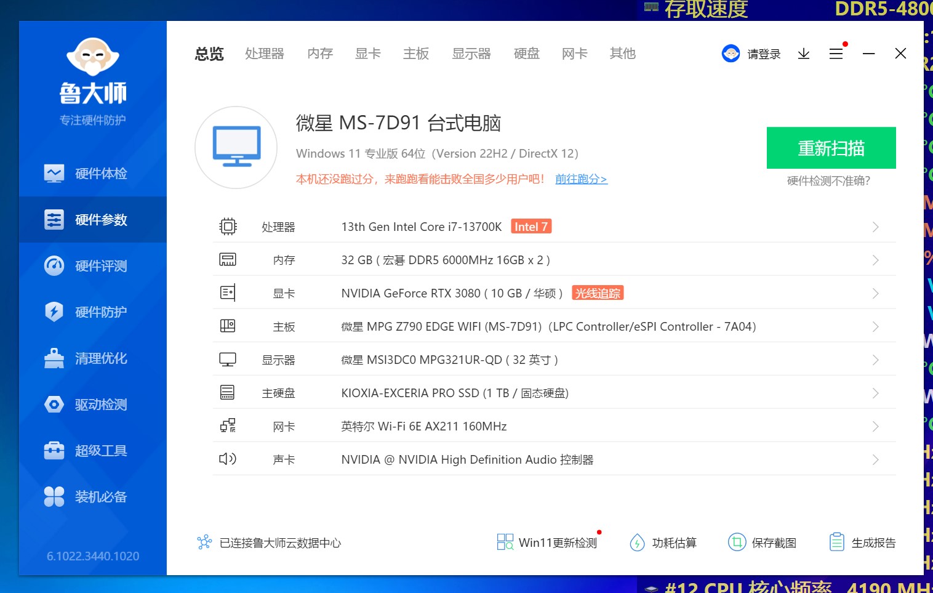Expand the NVIDIA GeForce RTX 3080 显卡 row
This screenshot has height=593, width=933.
pos(875,293)
